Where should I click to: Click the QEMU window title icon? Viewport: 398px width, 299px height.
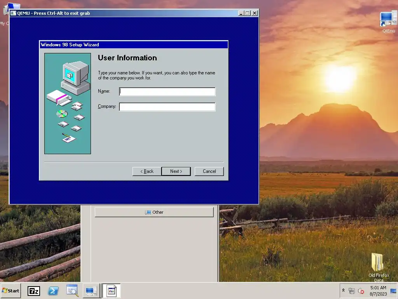[14, 13]
